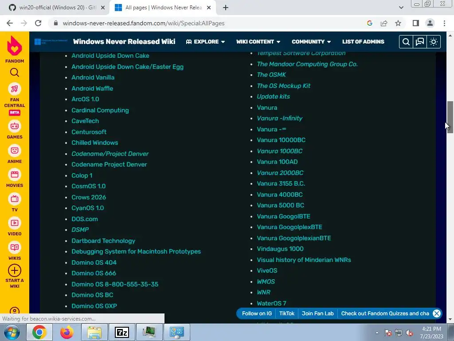The height and width of the screenshot is (341, 454).
Task: Click the Windows Never Released Wiki logo image
Action: [51, 42]
